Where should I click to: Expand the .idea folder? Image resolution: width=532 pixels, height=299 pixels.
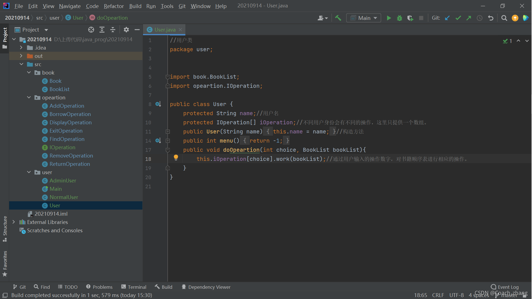point(21,48)
